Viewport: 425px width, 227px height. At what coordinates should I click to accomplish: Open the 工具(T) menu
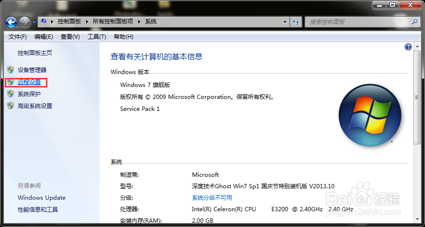(x=97, y=36)
